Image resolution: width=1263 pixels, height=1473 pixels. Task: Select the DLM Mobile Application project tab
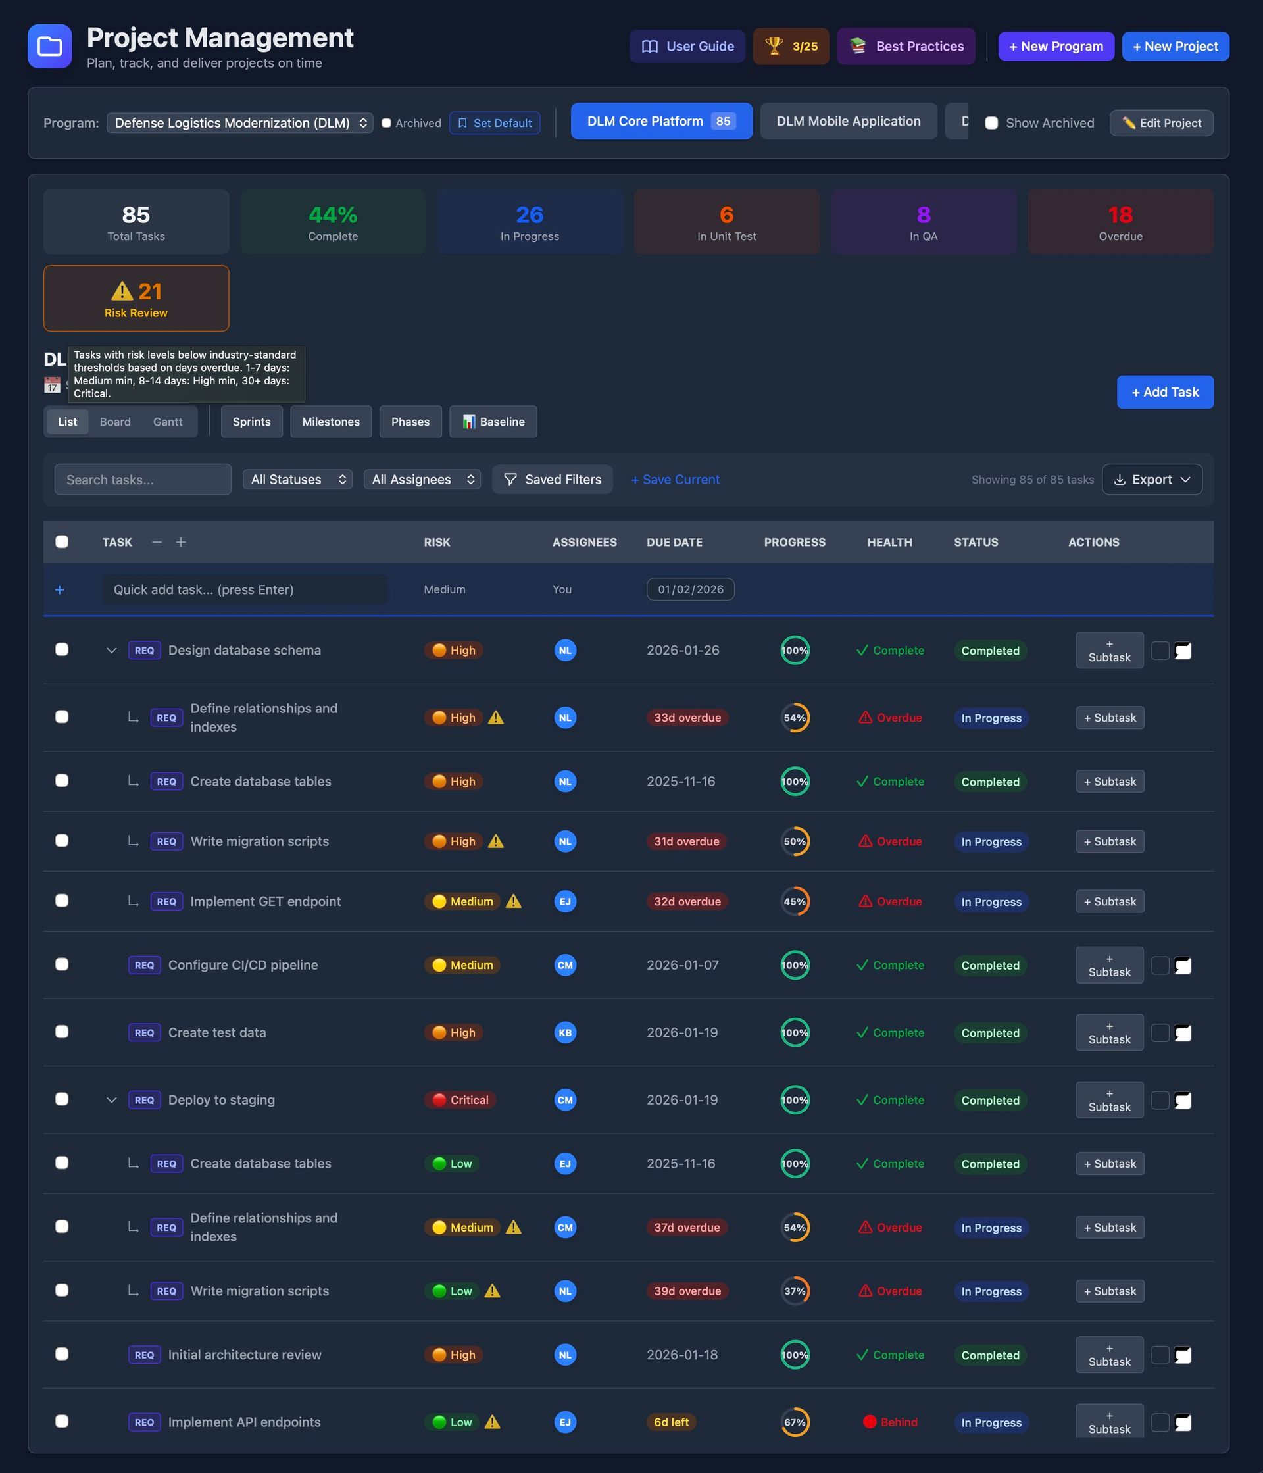848,122
